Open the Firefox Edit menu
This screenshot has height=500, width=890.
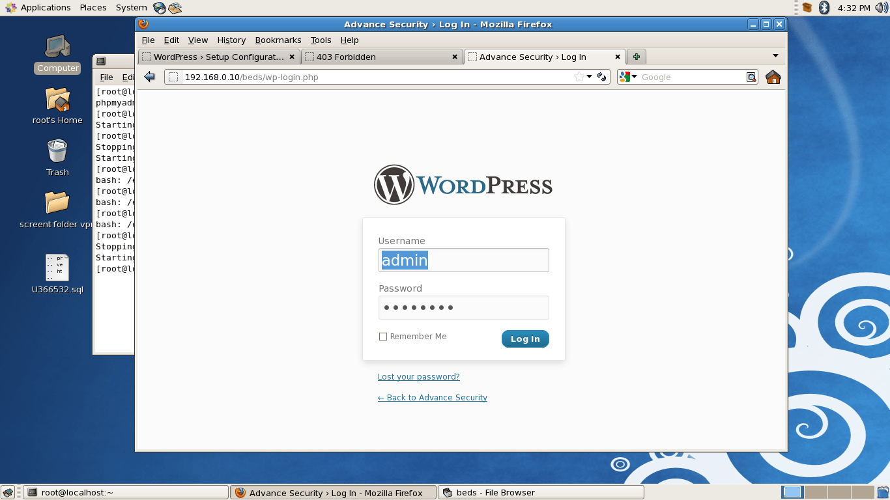(x=171, y=40)
